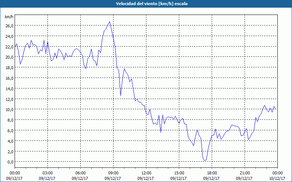This screenshot has width=292, height=182.
Task: Click the 10/12/17 date label
Action: click(277, 178)
